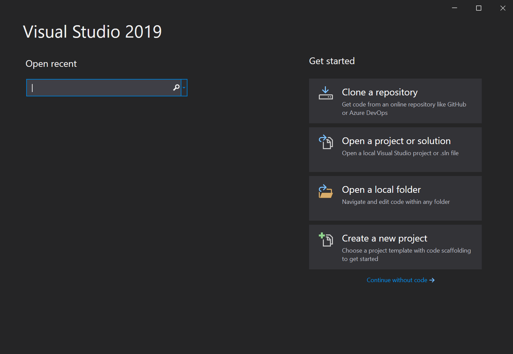The width and height of the screenshot is (513, 354).
Task: Click "Open a local Visual Studio project" description
Action: [400, 153]
